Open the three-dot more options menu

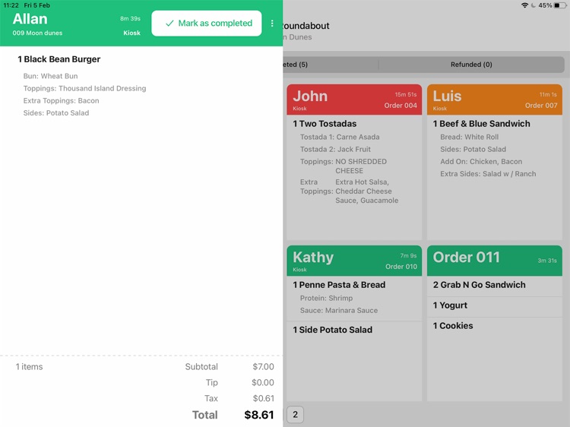point(272,24)
